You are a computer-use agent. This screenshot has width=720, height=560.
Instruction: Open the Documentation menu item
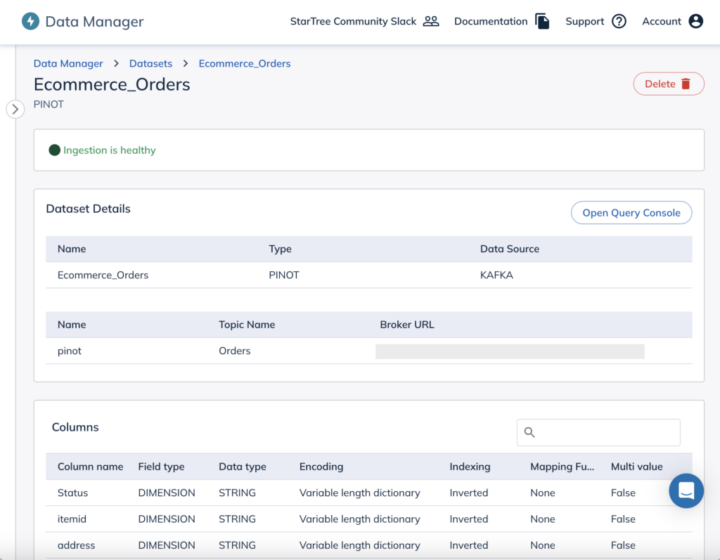491,21
